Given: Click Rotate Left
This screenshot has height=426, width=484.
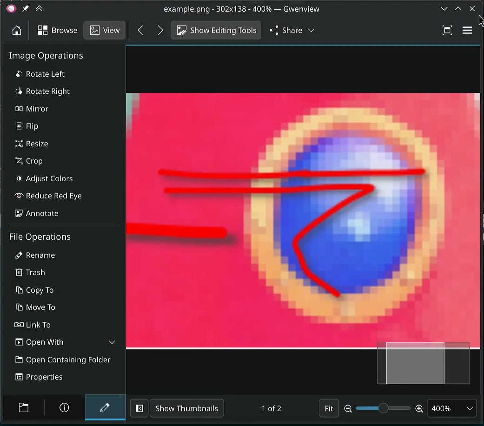Looking at the screenshot, I should point(40,74).
